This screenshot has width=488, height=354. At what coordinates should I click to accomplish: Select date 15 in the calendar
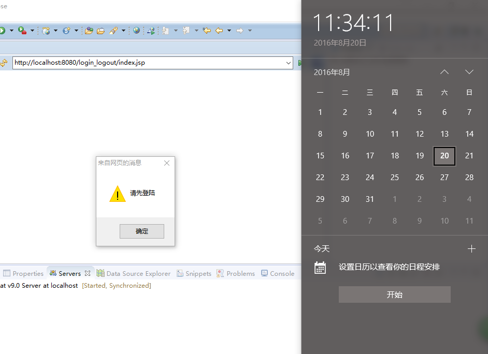[x=320, y=156]
